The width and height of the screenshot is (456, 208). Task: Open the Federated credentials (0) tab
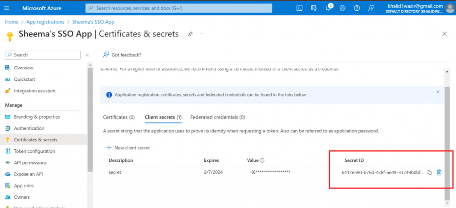[217, 117]
